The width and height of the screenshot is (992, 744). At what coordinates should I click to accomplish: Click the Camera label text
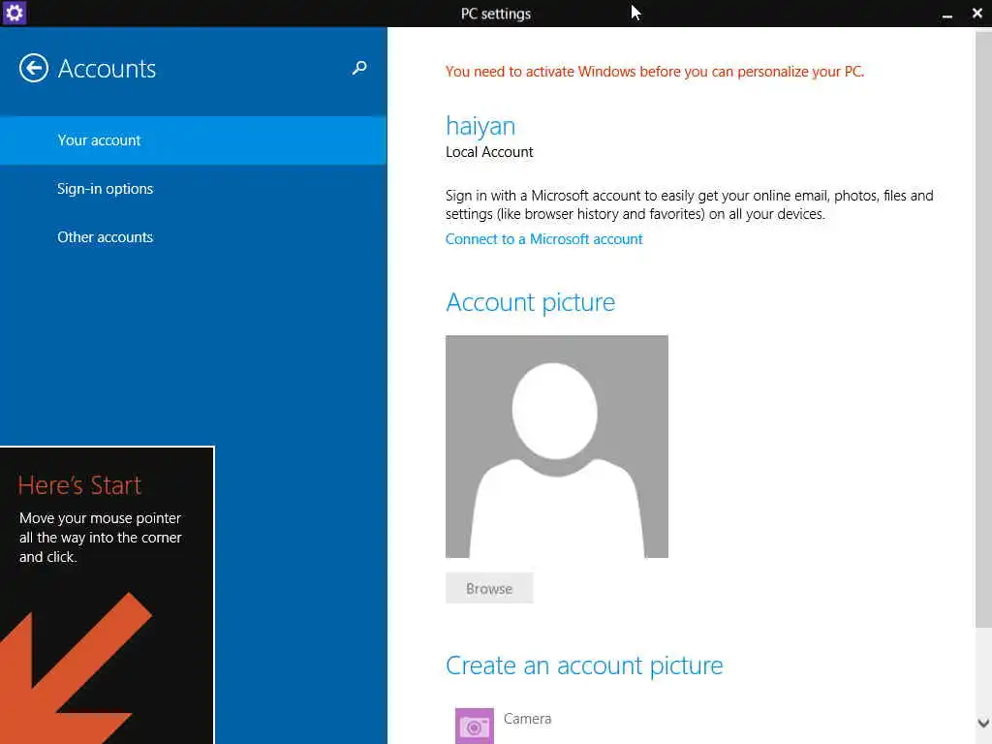coord(528,719)
